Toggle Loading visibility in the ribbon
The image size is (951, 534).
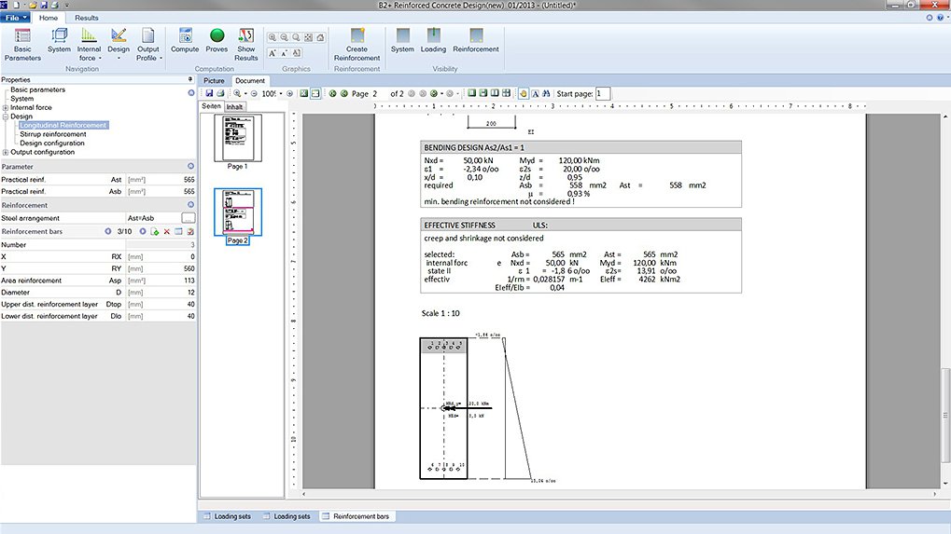[433, 41]
